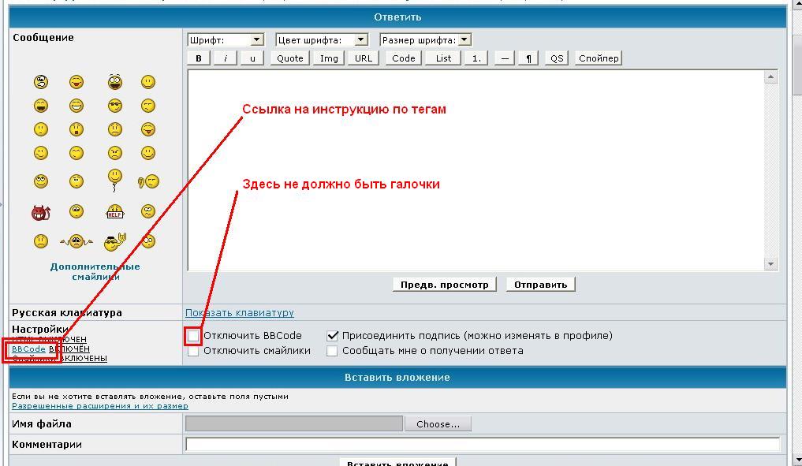The image size is (802, 466).
Task: Insert the rock-hand smiley with sunglasses
Action: tap(115, 241)
